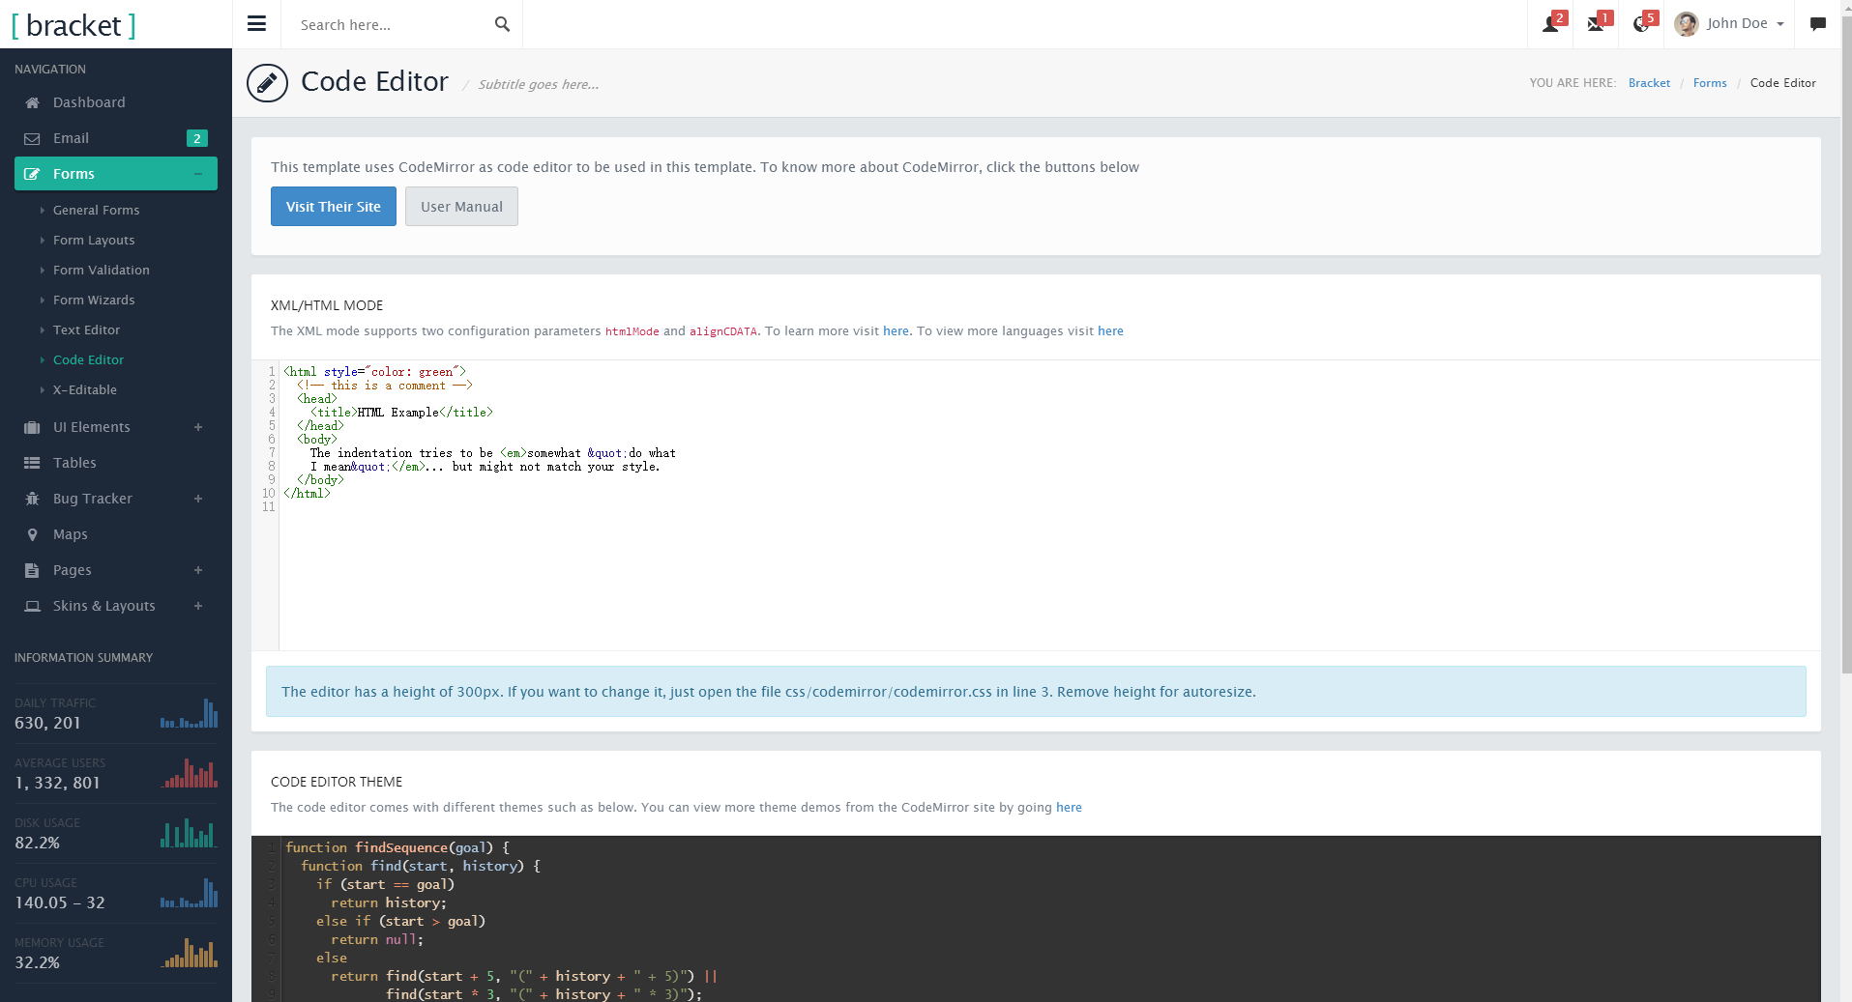The height and width of the screenshot is (1002, 1852).
Task: Follow the Forms breadcrumb link
Action: tap(1710, 83)
